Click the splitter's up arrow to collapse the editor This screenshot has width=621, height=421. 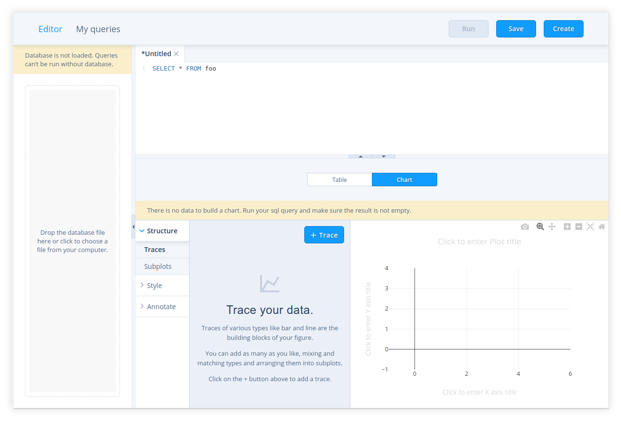coord(360,156)
